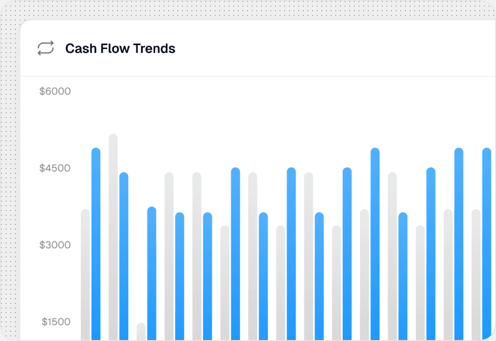Viewport: 496px width, 341px height.
Task: Click the $6000 y-axis label
Action: coord(55,91)
